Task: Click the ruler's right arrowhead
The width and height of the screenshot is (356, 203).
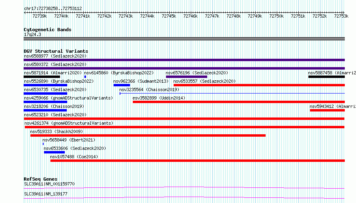Action: [x=344, y=12]
